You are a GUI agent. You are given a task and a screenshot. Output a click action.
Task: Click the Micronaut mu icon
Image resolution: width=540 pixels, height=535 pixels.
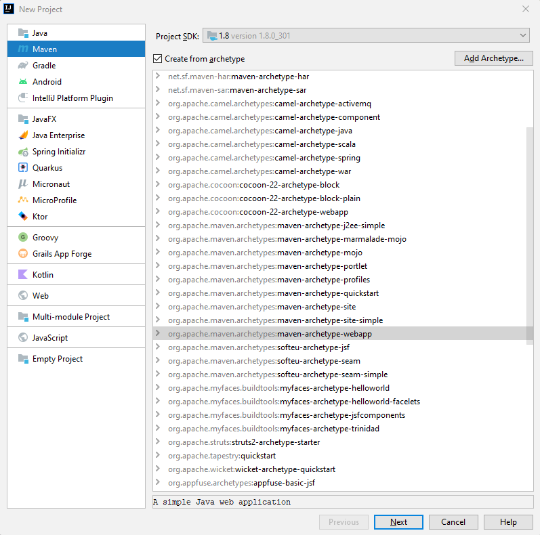23,184
